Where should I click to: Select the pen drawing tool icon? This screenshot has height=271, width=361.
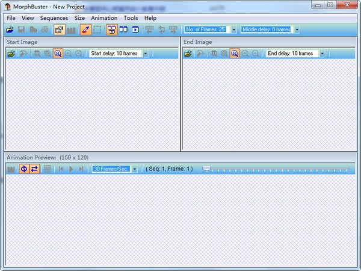click(85, 30)
